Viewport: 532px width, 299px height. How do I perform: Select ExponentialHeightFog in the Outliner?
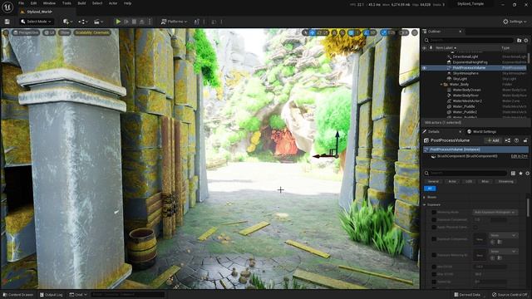(x=470, y=62)
